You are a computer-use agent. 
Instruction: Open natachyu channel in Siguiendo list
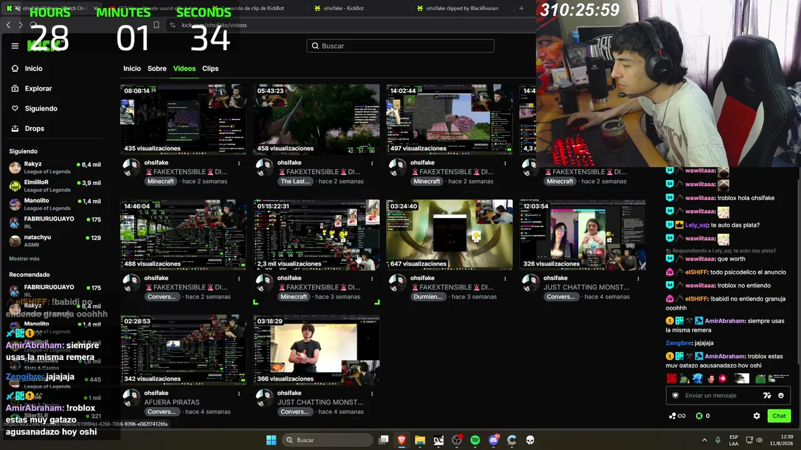(55, 241)
